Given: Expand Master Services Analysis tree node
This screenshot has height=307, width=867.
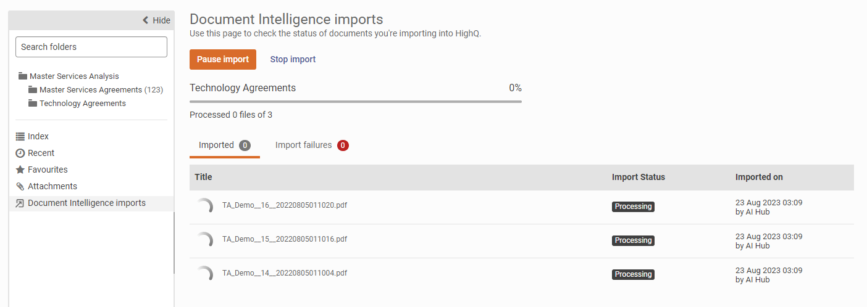Looking at the screenshot, I should tap(74, 76).
